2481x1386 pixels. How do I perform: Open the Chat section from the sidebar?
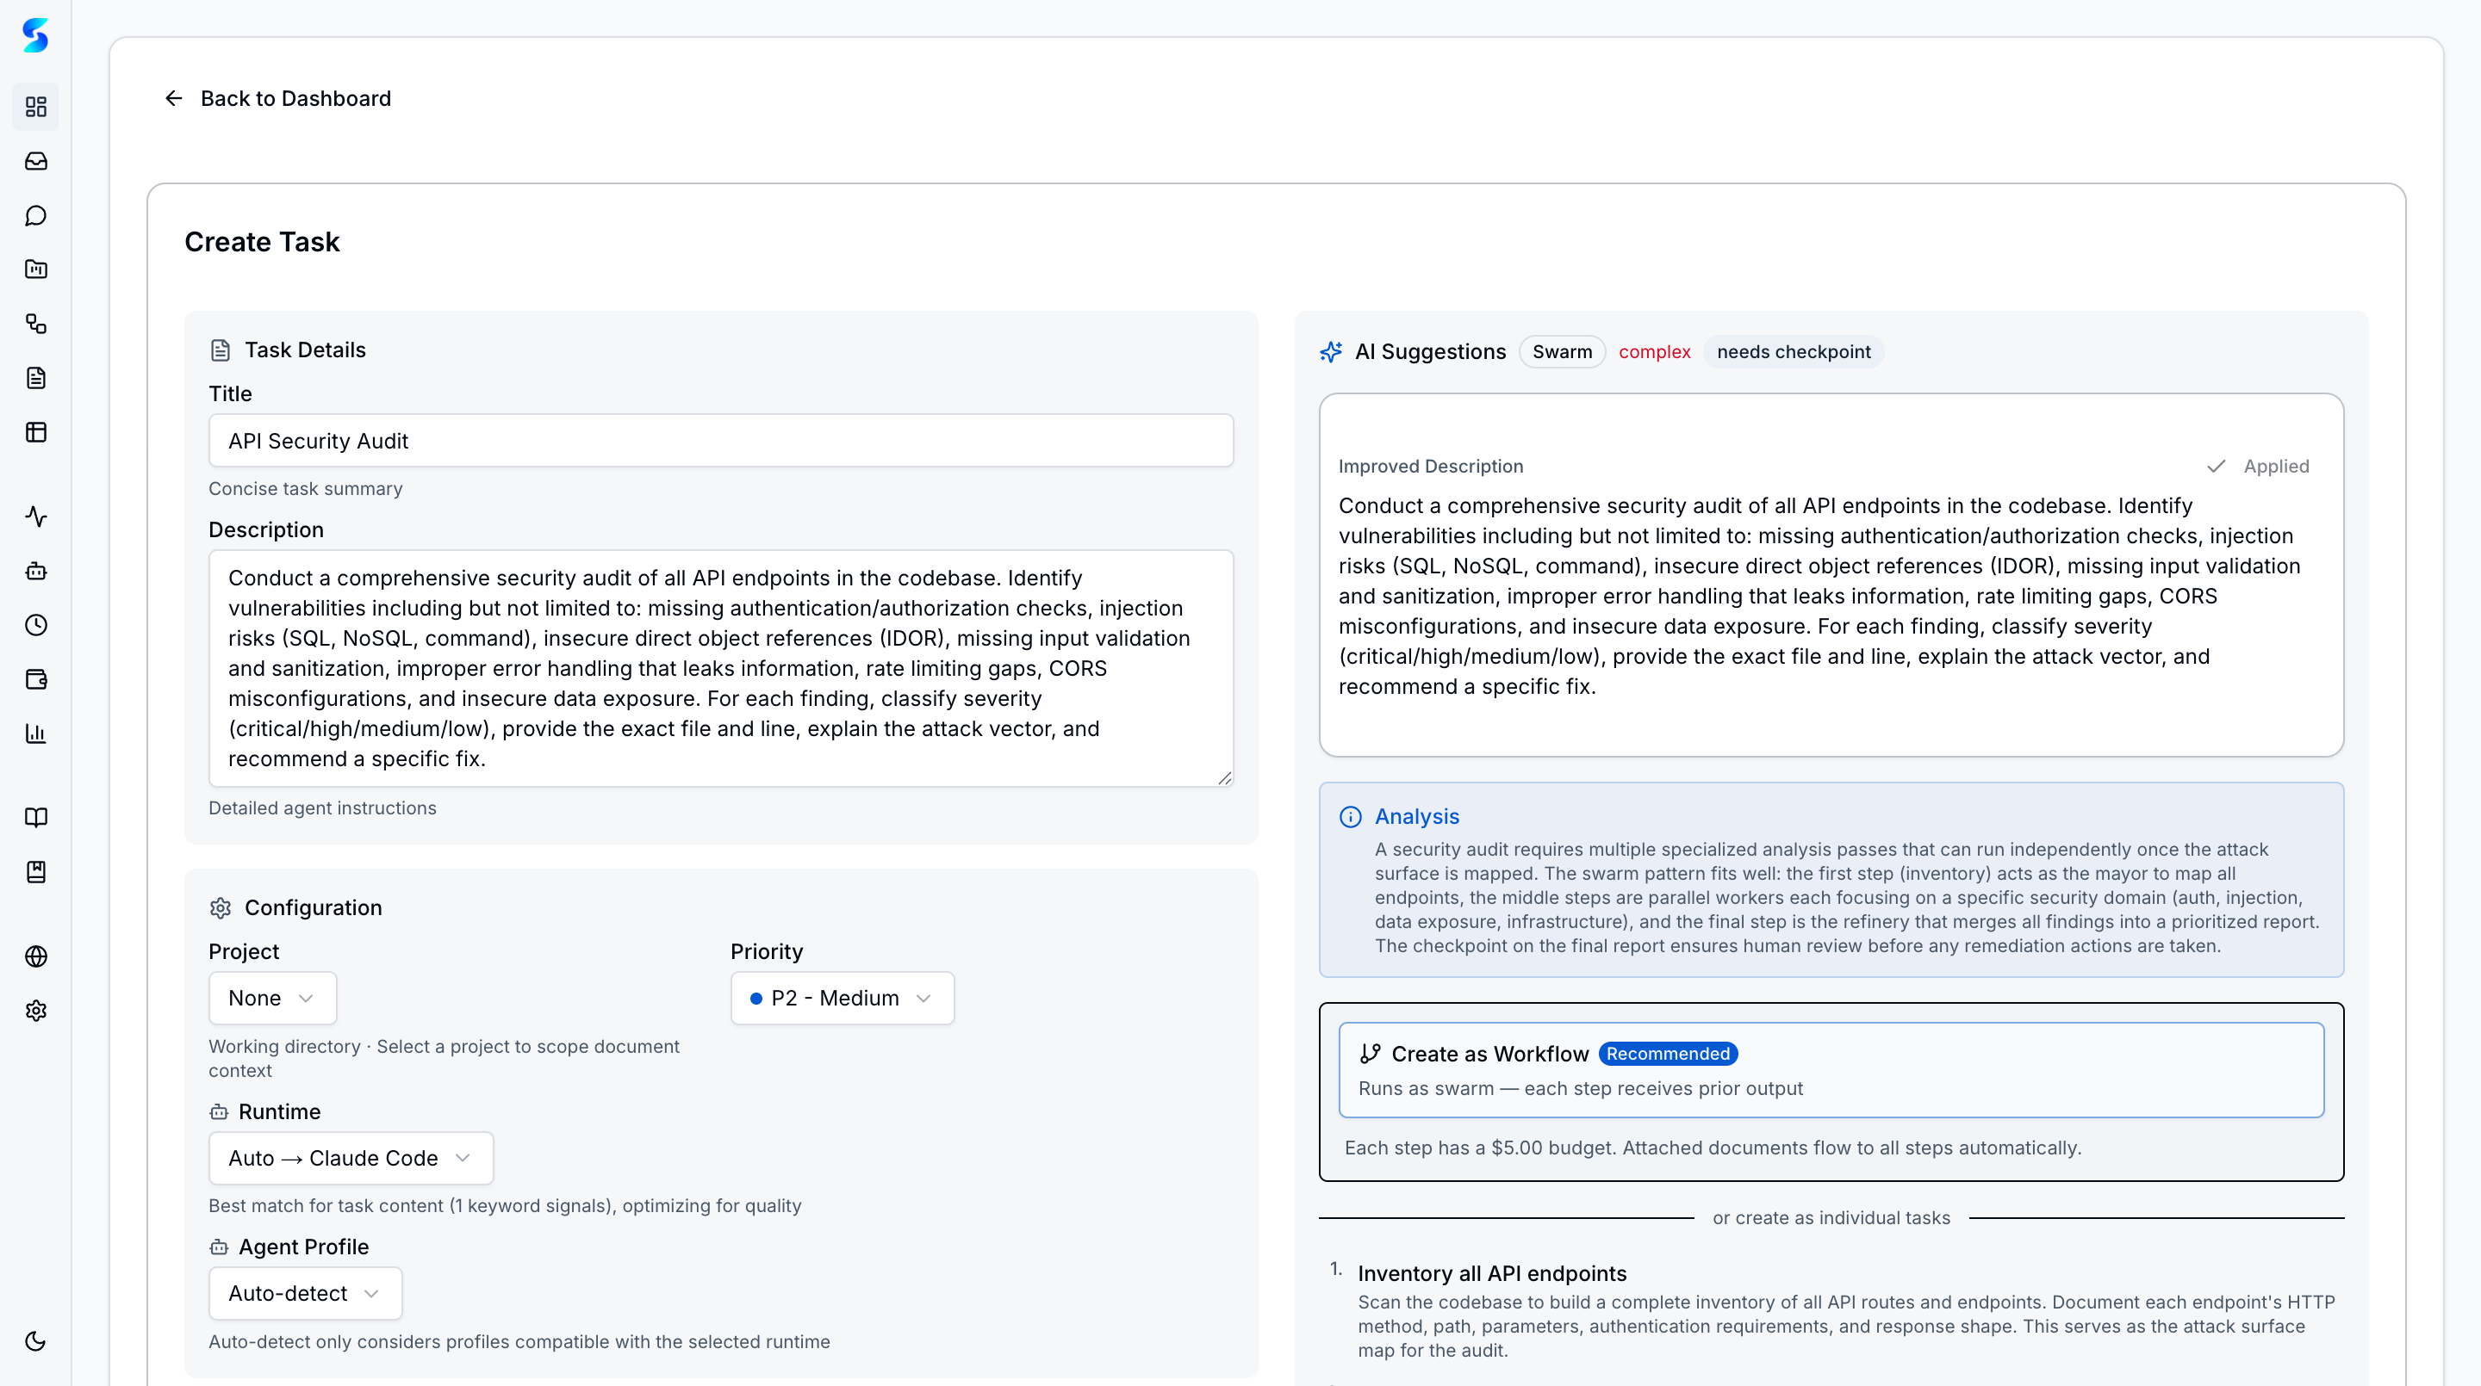[x=35, y=215]
